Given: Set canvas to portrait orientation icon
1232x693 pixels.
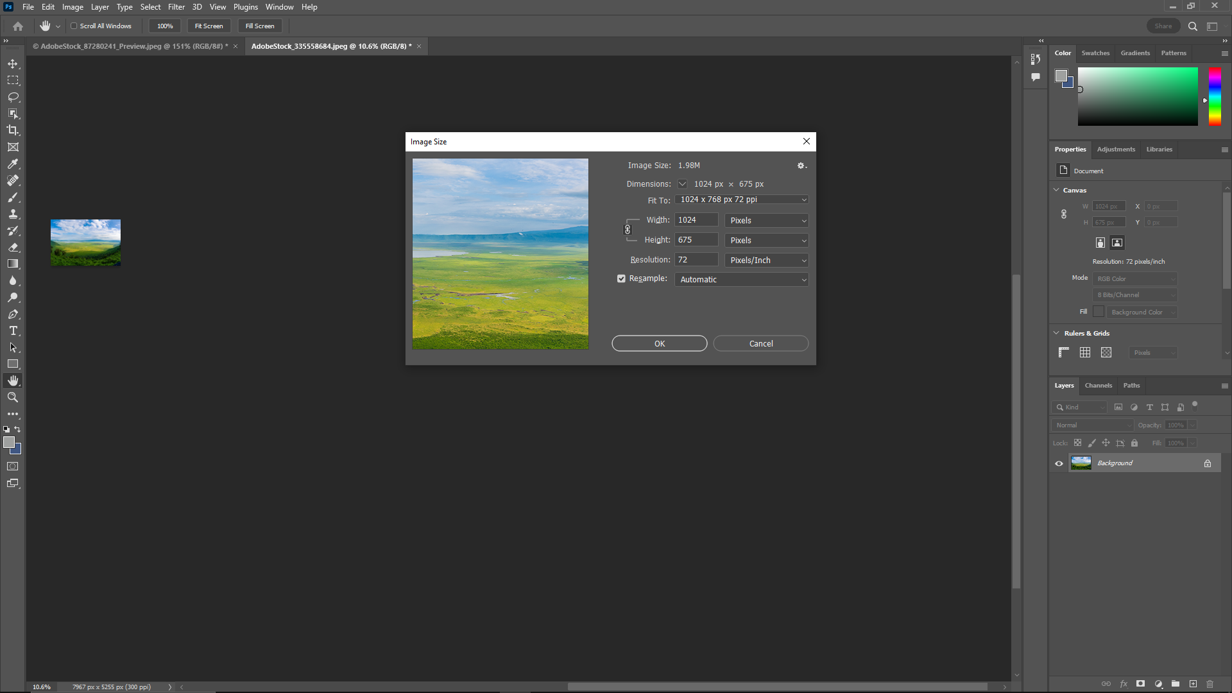Looking at the screenshot, I should (1100, 243).
